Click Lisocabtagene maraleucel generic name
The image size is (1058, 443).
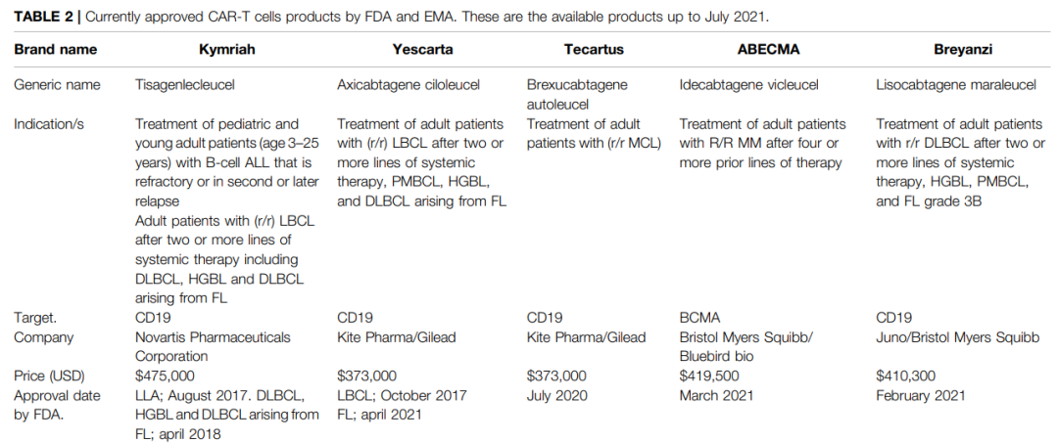(955, 85)
